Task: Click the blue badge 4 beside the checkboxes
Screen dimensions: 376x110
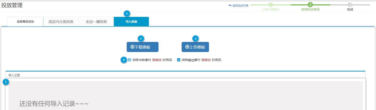Action: [124, 60]
